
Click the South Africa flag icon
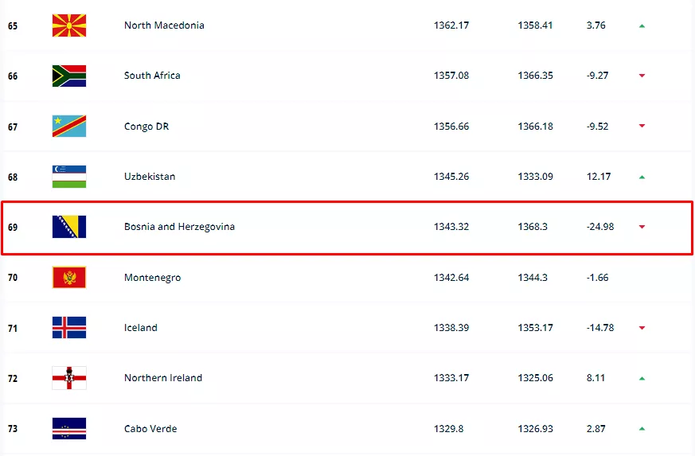(x=69, y=76)
